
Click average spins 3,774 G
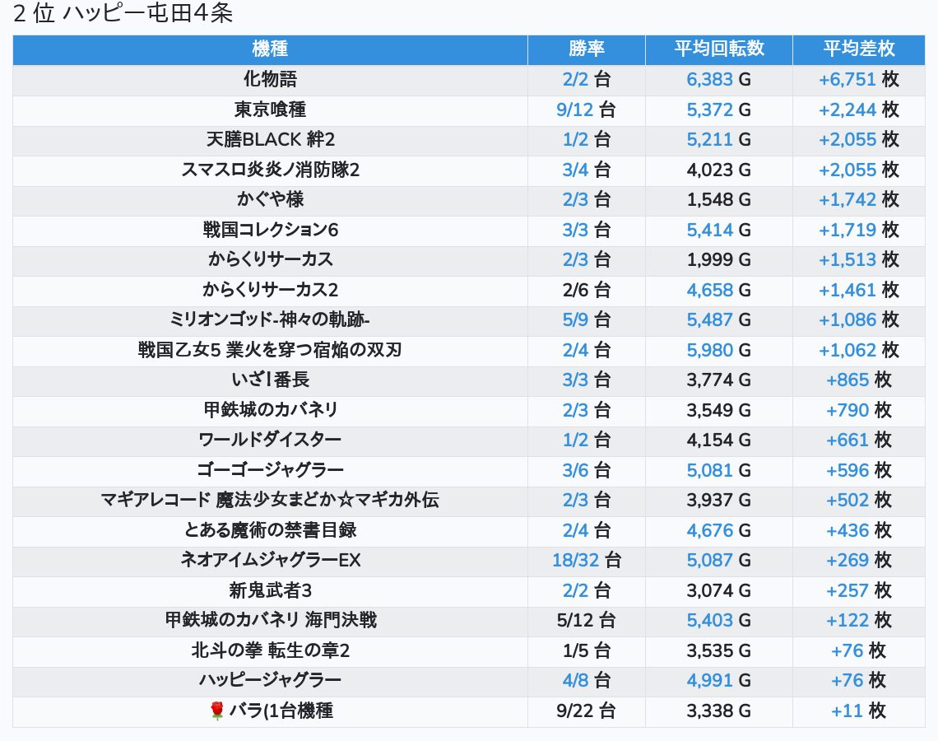click(719, 380)
